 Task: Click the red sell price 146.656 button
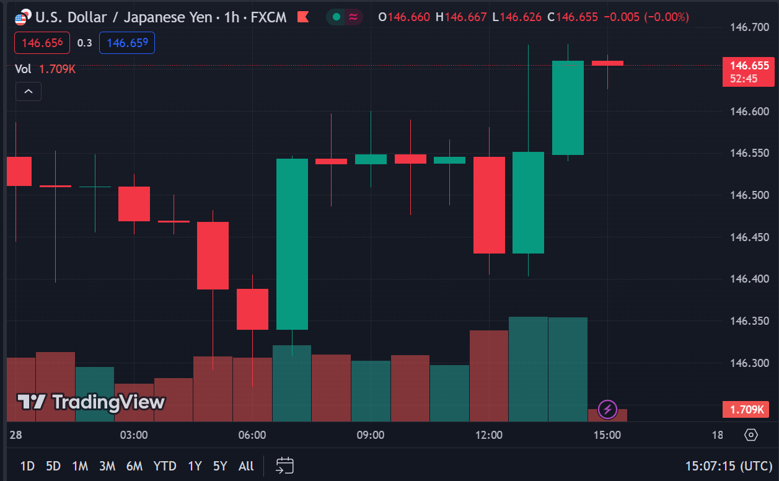[x=42, y=43]
